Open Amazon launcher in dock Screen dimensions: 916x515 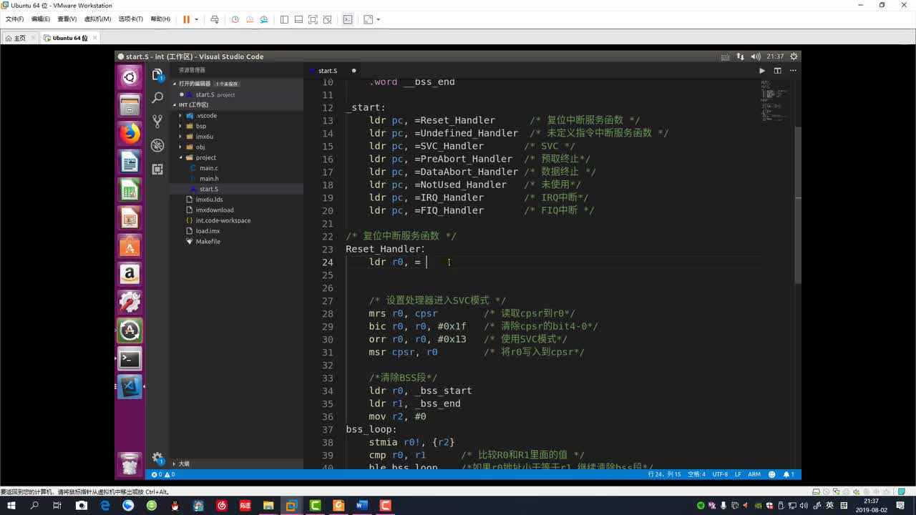pos(130,275)
